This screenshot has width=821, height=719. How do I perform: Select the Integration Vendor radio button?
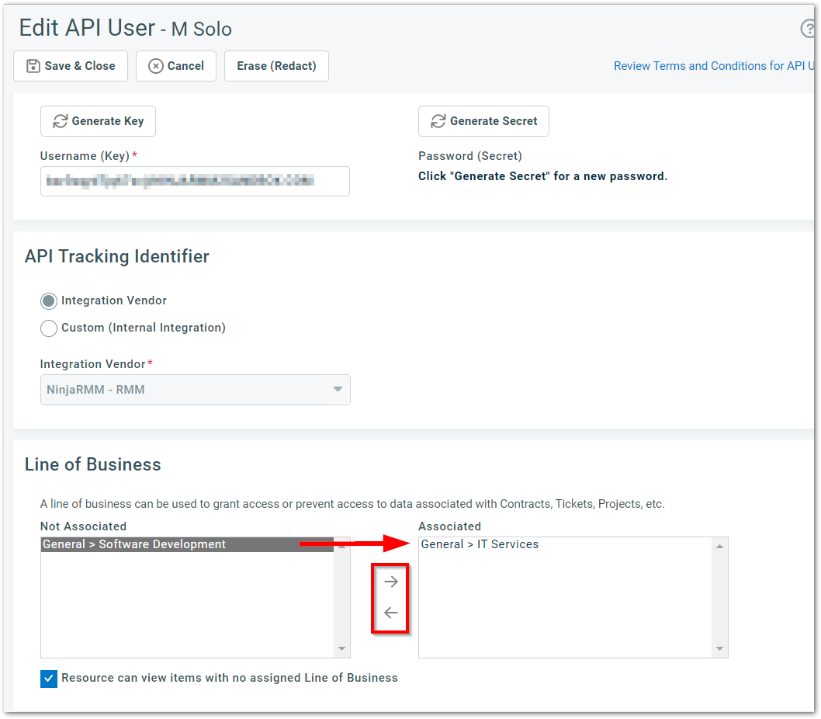(48, 300)
